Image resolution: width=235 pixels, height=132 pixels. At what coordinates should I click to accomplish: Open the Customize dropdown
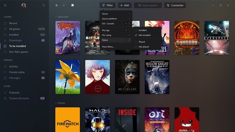point(175,6)
